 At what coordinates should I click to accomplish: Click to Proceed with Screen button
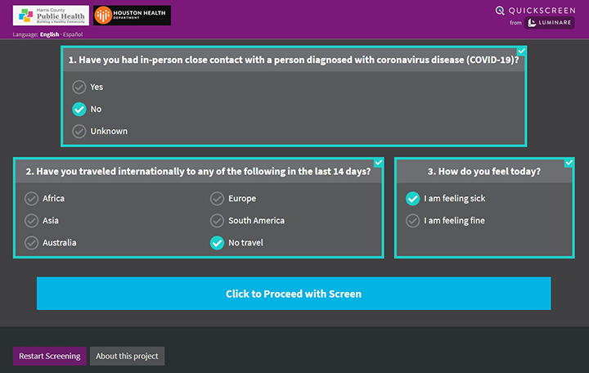pyautogui.click(x=294, y=294)
